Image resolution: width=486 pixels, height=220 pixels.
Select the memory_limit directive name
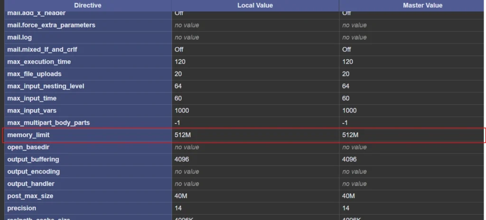click(28, 135)
